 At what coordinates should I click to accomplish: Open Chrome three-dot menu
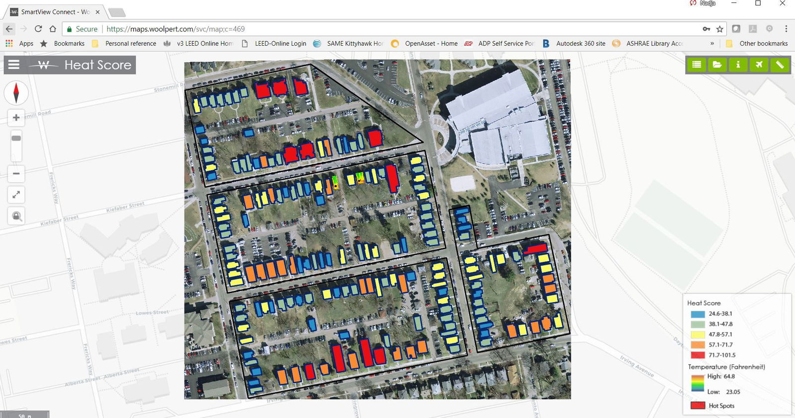pos(786,29)
